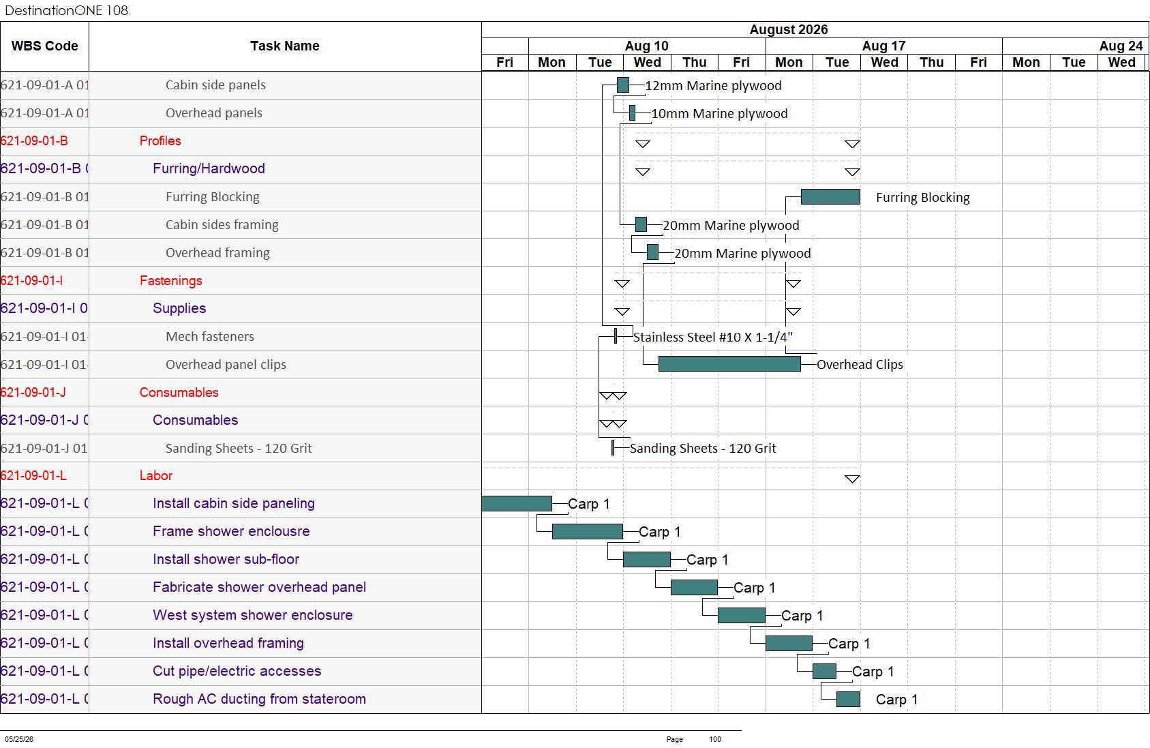Select the Frame shower enclosure task name
The image size is (1150, 748).
231,531
